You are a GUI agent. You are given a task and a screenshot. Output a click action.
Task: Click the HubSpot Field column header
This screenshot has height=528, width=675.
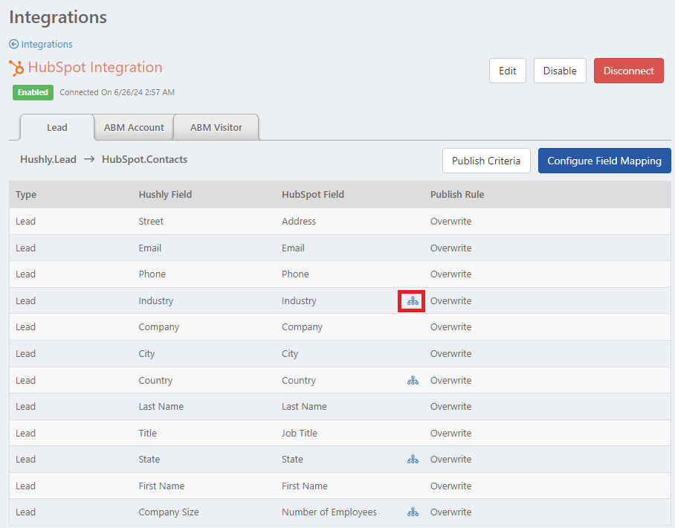coord(312,195)
